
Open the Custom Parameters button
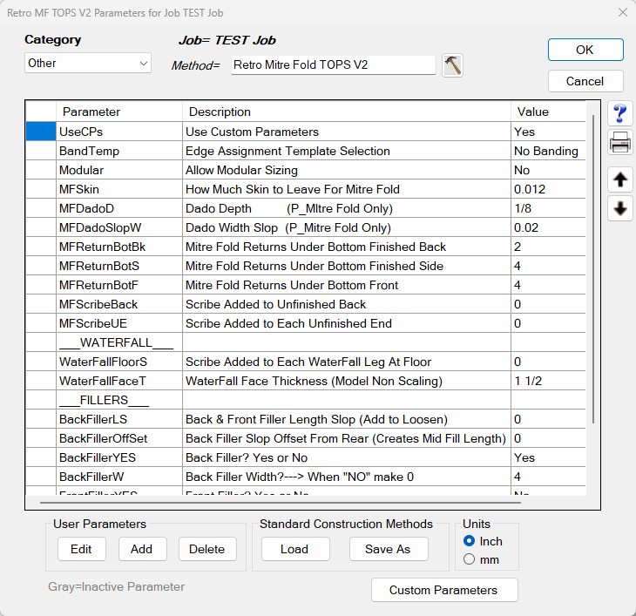[443, 590]
